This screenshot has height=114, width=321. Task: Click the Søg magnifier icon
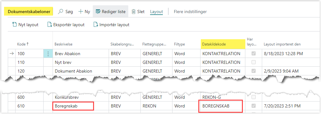pos(60,12)
